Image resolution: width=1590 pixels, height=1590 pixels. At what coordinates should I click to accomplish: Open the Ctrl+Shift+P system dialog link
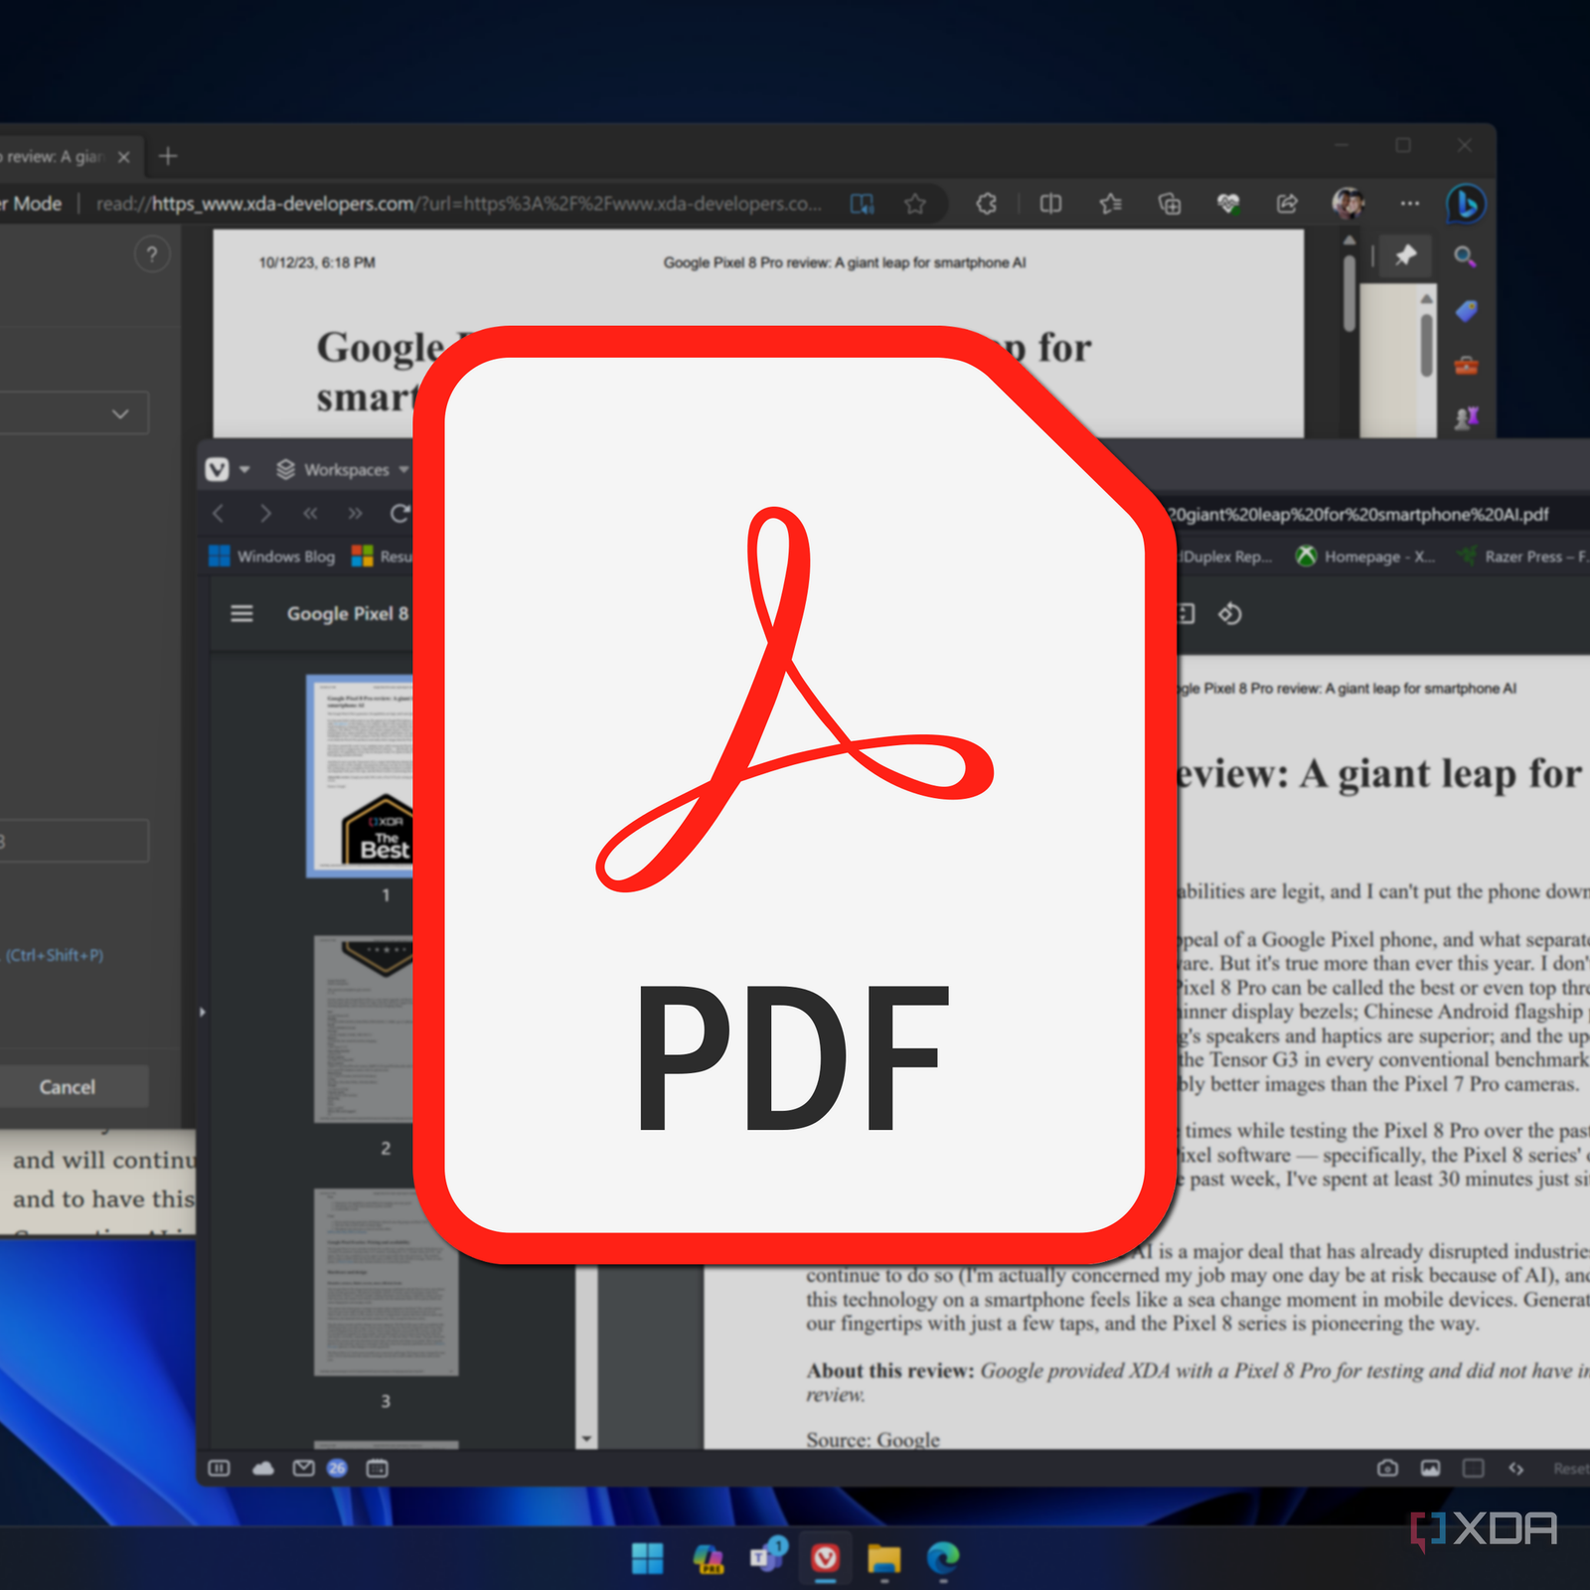pos(54,955)
